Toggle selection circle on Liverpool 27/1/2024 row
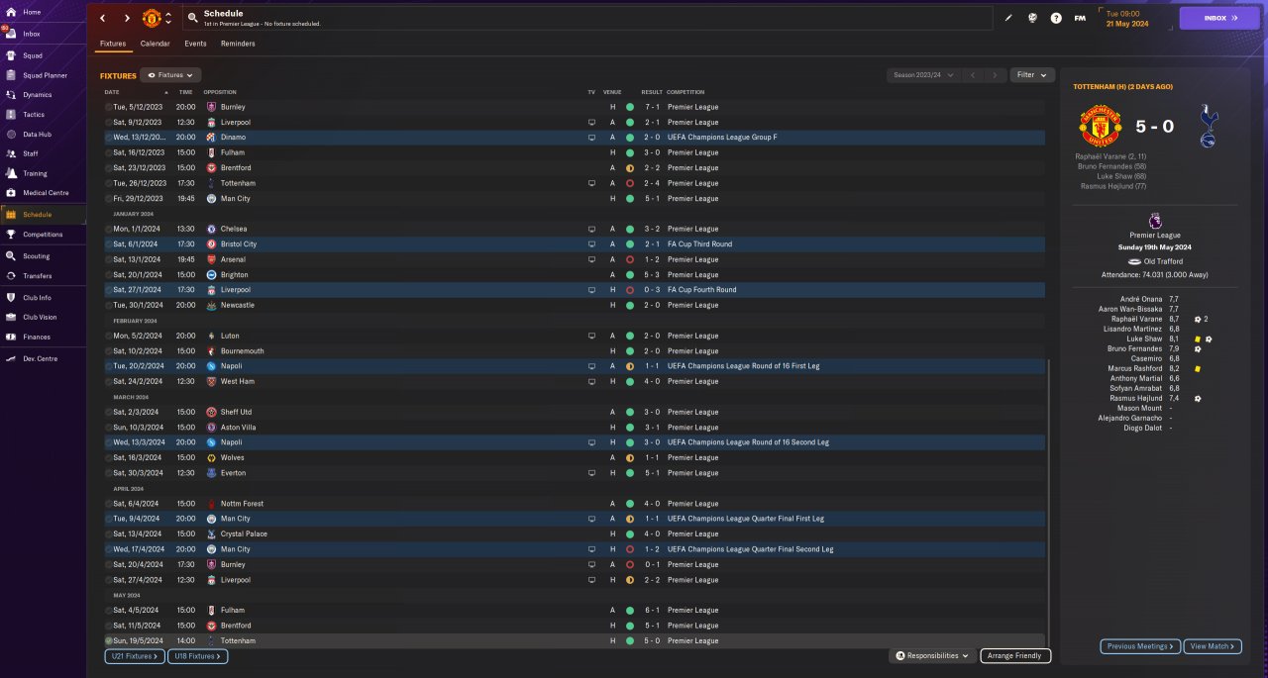The width and height of the screenshot is (1268, 678). 108,290
